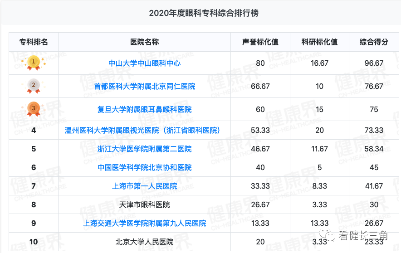Click the reputation value 80

tap(260, 63)
